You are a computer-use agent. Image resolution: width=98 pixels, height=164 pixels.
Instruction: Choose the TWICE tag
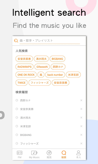coord(22,83)
